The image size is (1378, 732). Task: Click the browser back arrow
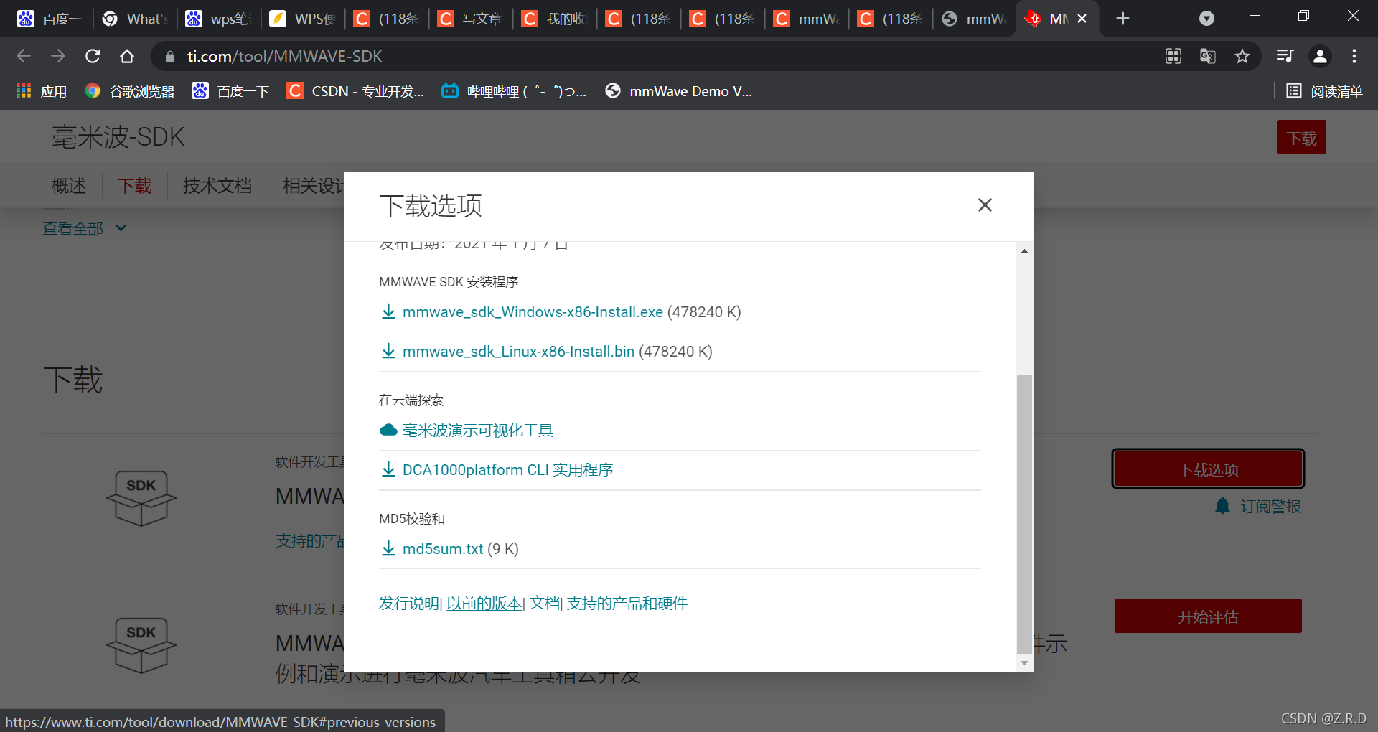[x=24, y=56]
